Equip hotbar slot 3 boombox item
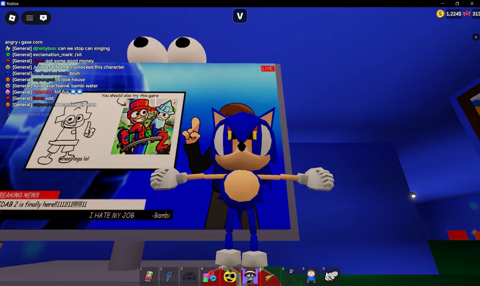Image resolution: width=480 pixels, height=286 pixels. (x=189, y=276)
